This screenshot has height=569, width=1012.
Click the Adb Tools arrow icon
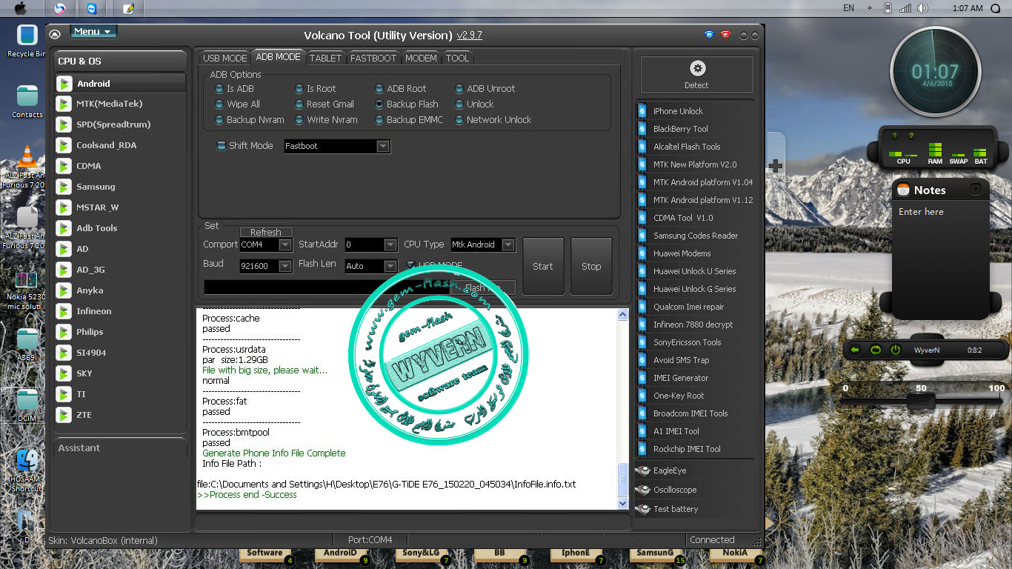click(64, 229)
